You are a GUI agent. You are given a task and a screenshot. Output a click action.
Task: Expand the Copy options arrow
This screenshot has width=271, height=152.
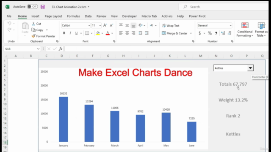[47, 30]
